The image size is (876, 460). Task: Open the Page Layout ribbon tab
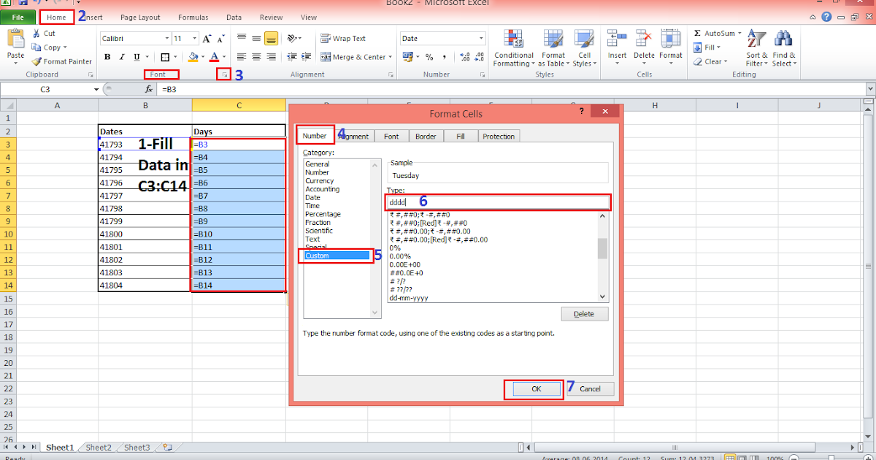[x=140, y=17]
